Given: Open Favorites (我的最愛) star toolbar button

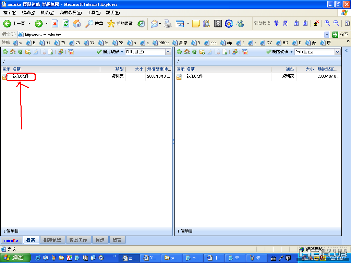Looking at the screenshot, I should 120,24.
